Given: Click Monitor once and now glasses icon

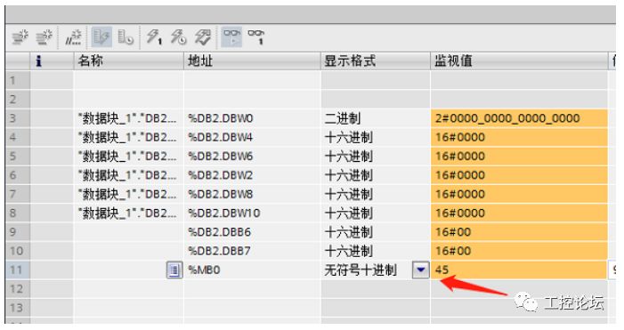Looking at the screenshot, I should [x=255, y=37].
